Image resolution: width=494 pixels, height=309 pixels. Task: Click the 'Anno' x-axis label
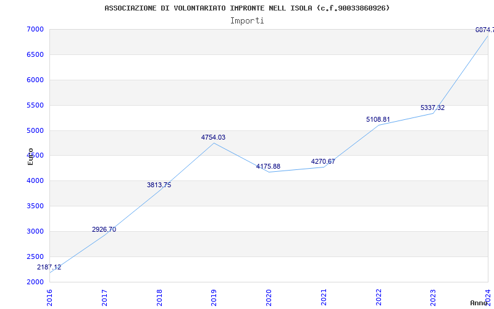click(479, 303)
